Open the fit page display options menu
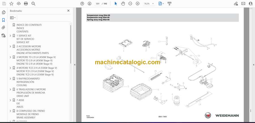This screenshot has width=255, height=123. point(161,4)
